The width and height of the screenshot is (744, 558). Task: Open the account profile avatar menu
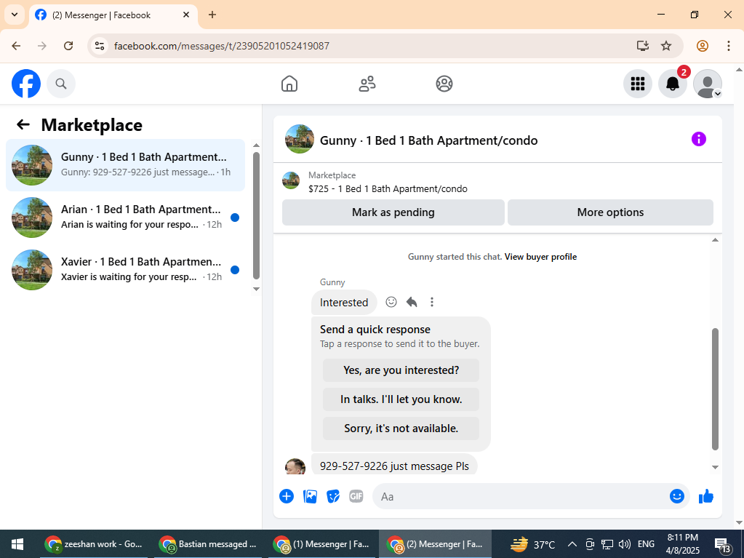708,84
